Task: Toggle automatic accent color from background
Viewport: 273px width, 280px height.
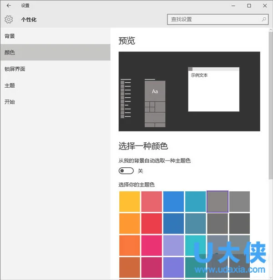Action: pyautogui.click(x=126, y=171)
